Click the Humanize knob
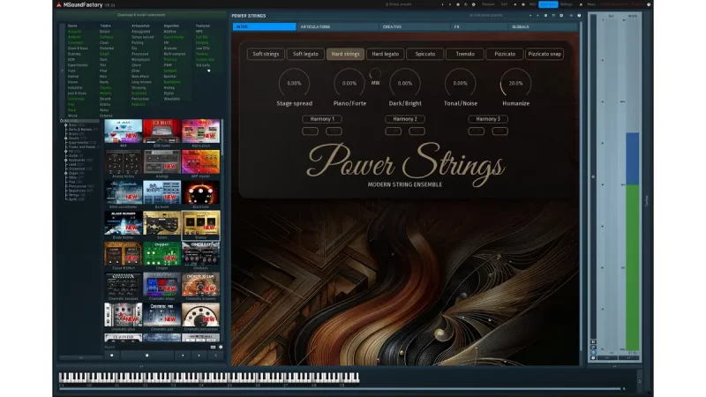The image size is (706, 397). (x=514, y=83)
